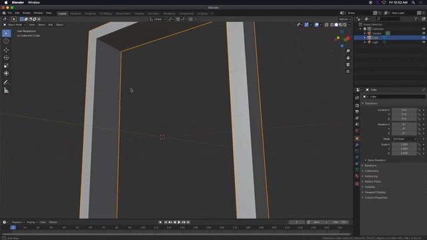Open the rotation Mode XYZ Euler dropdown
The height and width of the screenshot is (240, 427).
[404, 139]
